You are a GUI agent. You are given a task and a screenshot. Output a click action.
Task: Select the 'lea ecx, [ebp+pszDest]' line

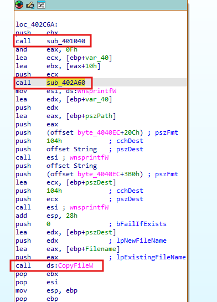point(66,182)
